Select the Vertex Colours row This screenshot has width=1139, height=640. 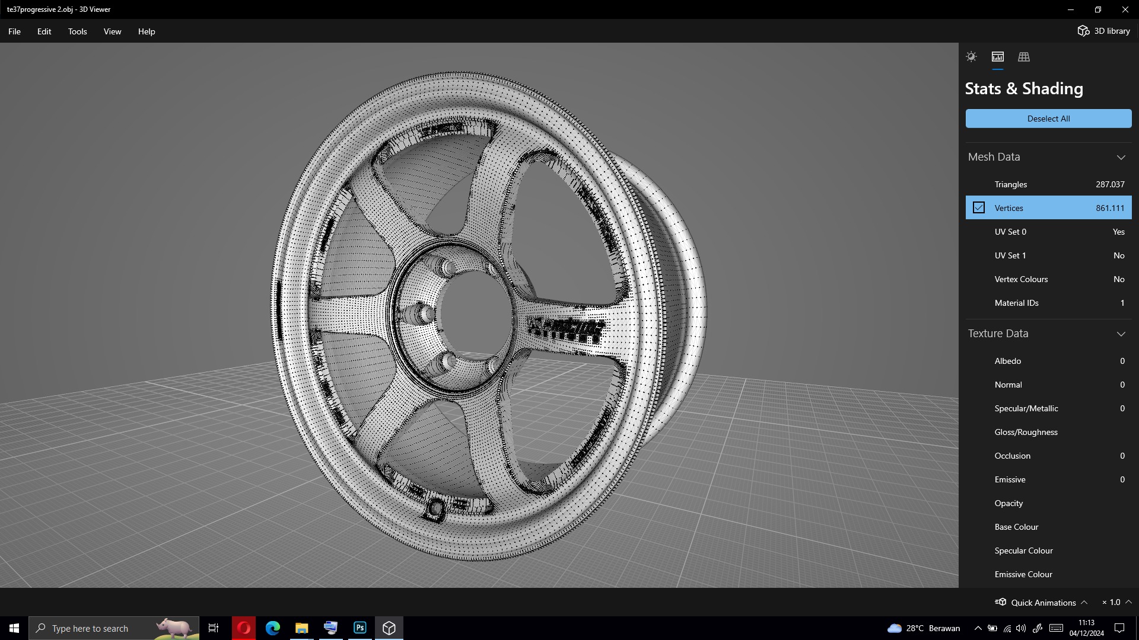tap(1048, 279)
